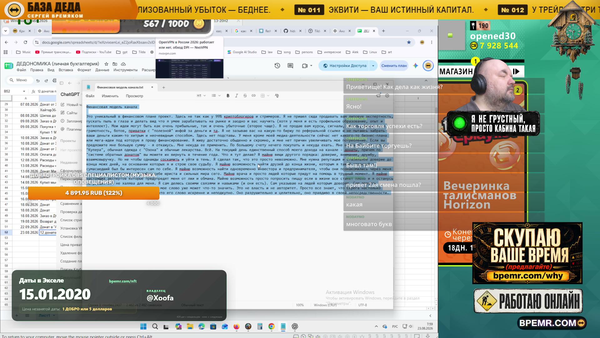Expand the list style dropdown in Notepad
Image resolution: width=600 pixels, height=338 pixels.
click(216, 96)
